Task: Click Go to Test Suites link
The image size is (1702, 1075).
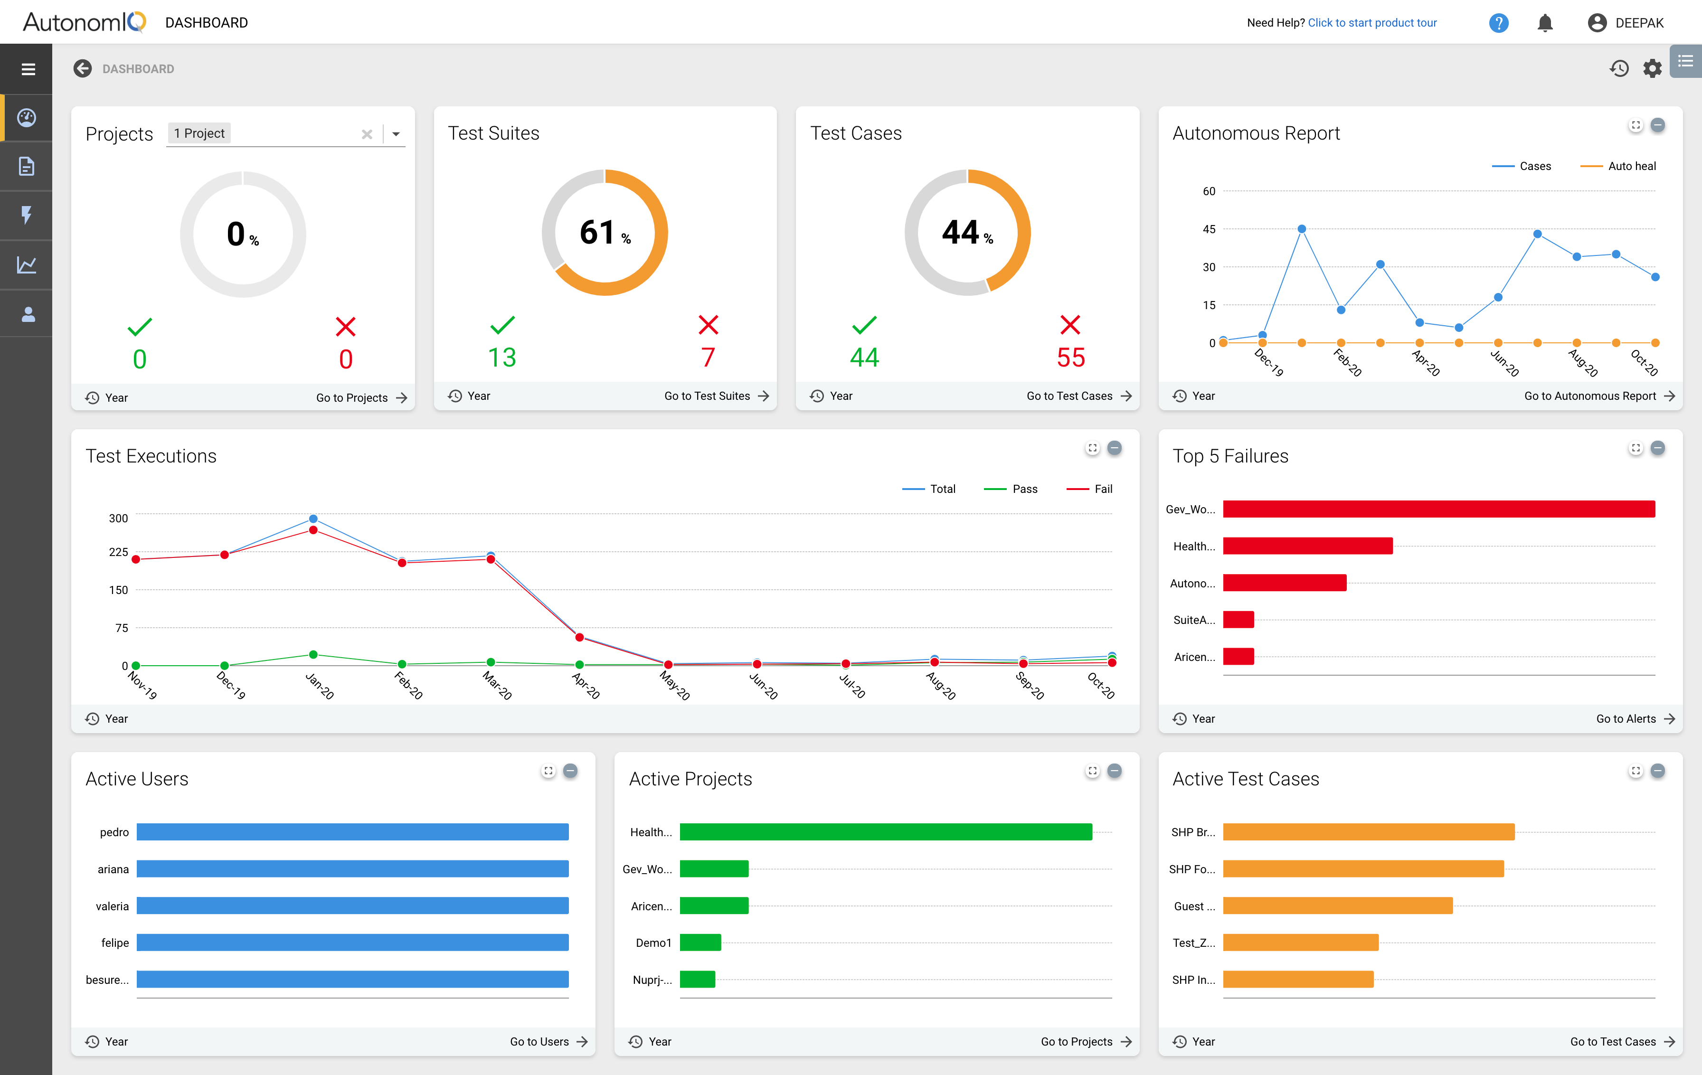Action: coord(717,396)
